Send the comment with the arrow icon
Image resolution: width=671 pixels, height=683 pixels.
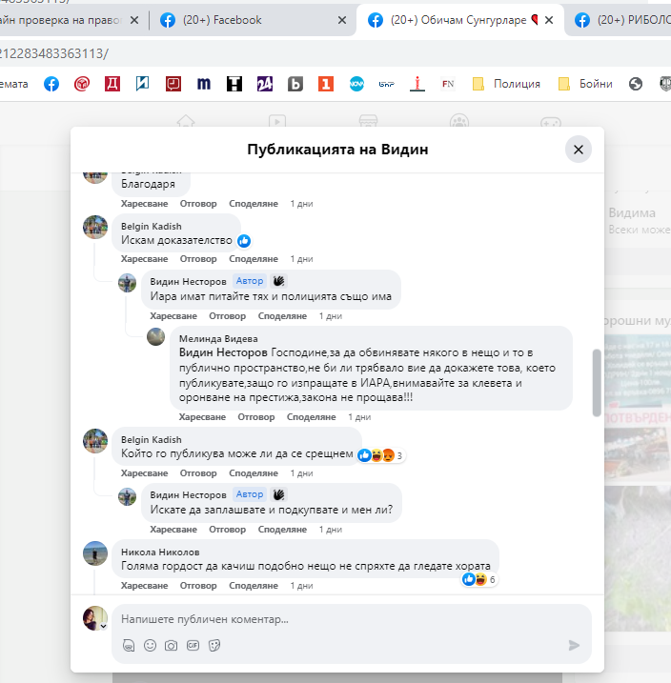(574, 645)
